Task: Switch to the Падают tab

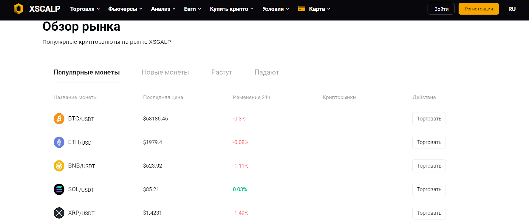Action: [x=266, y=72]
